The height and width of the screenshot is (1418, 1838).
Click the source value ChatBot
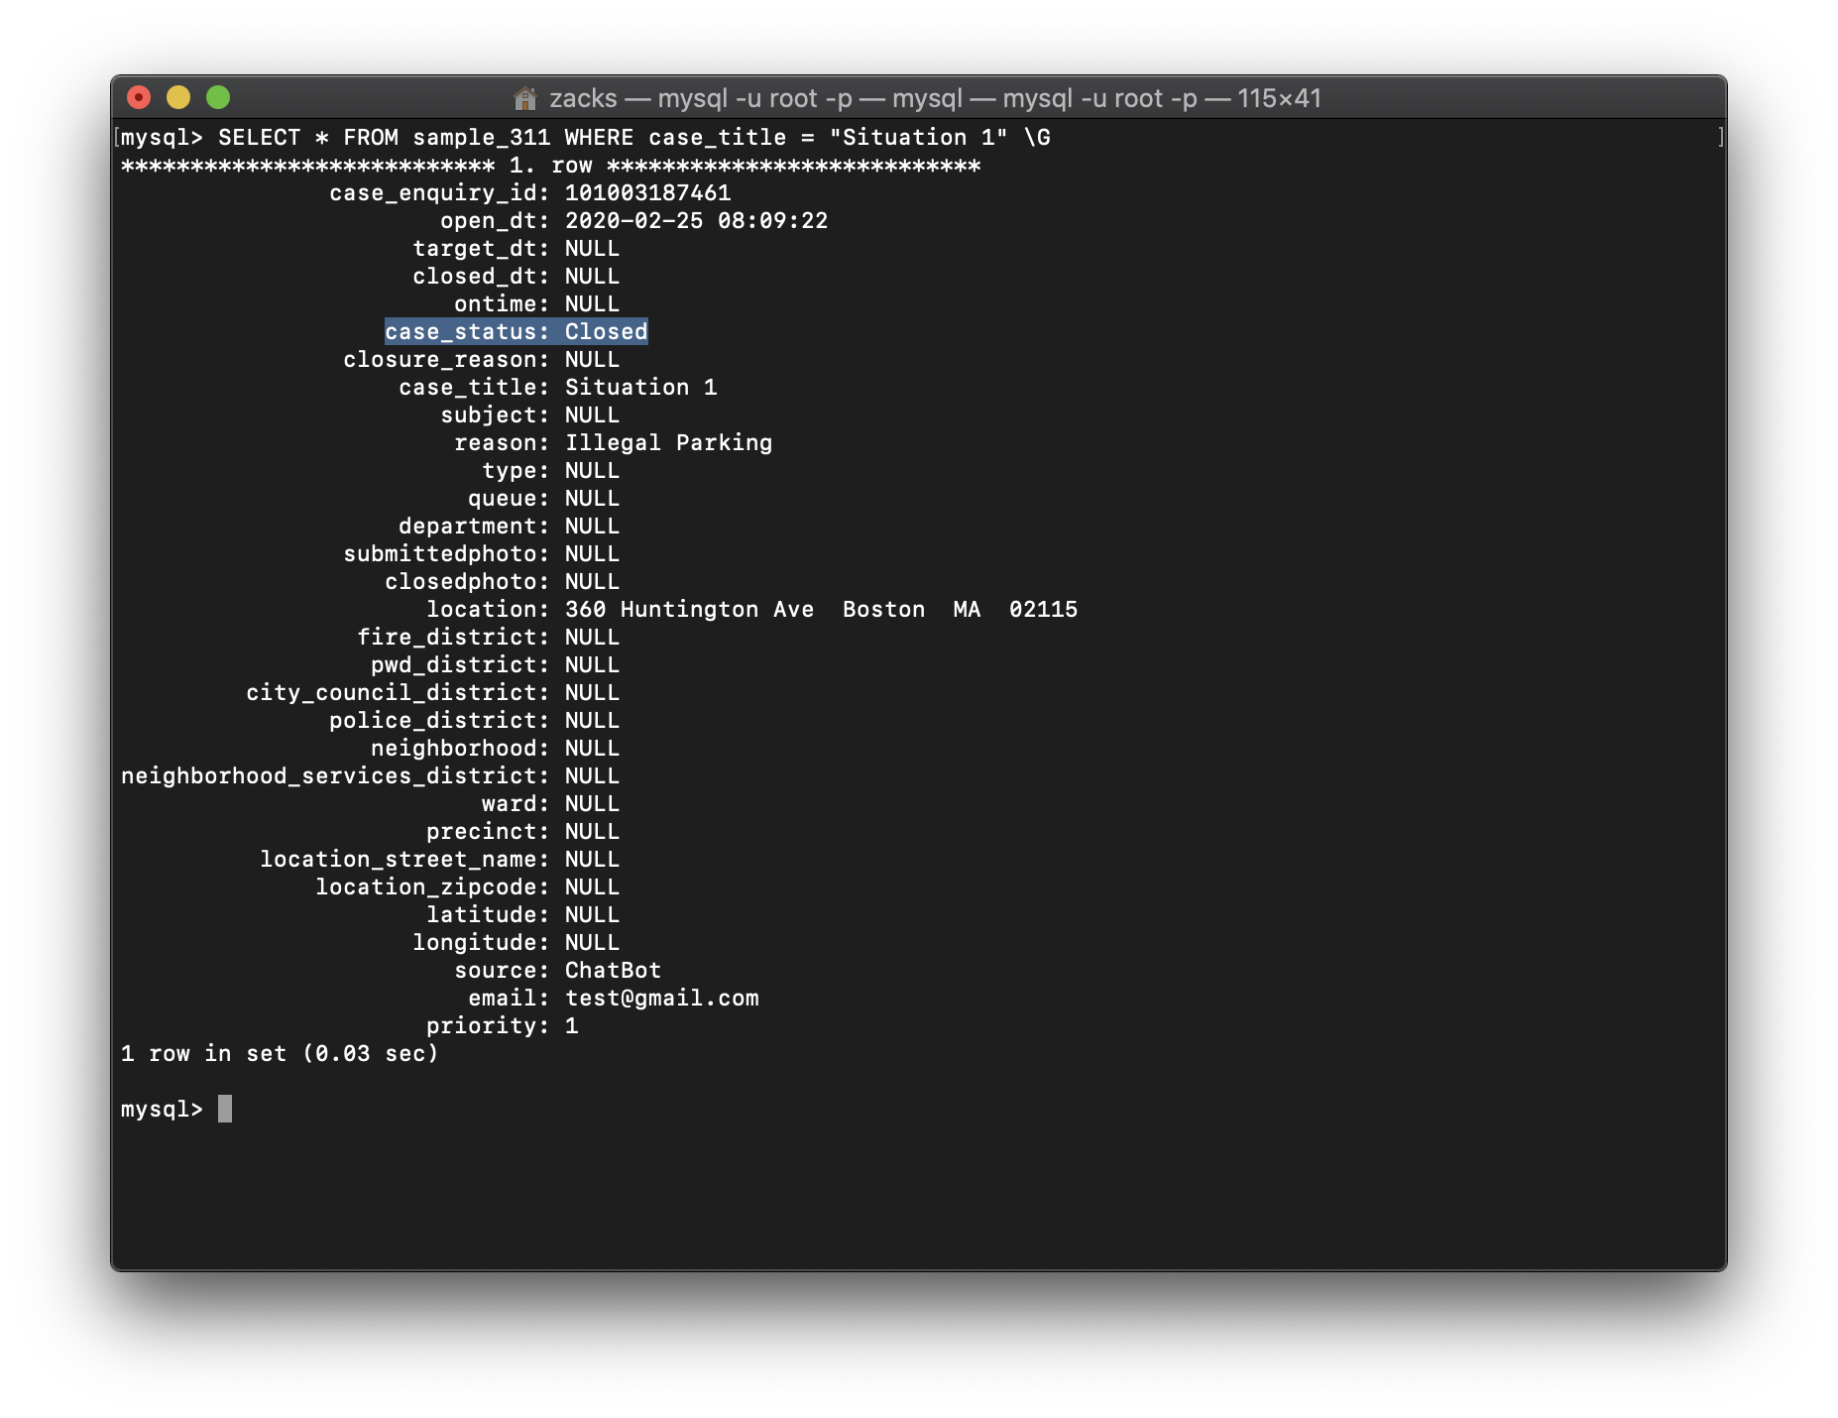[x=613, y=971]
